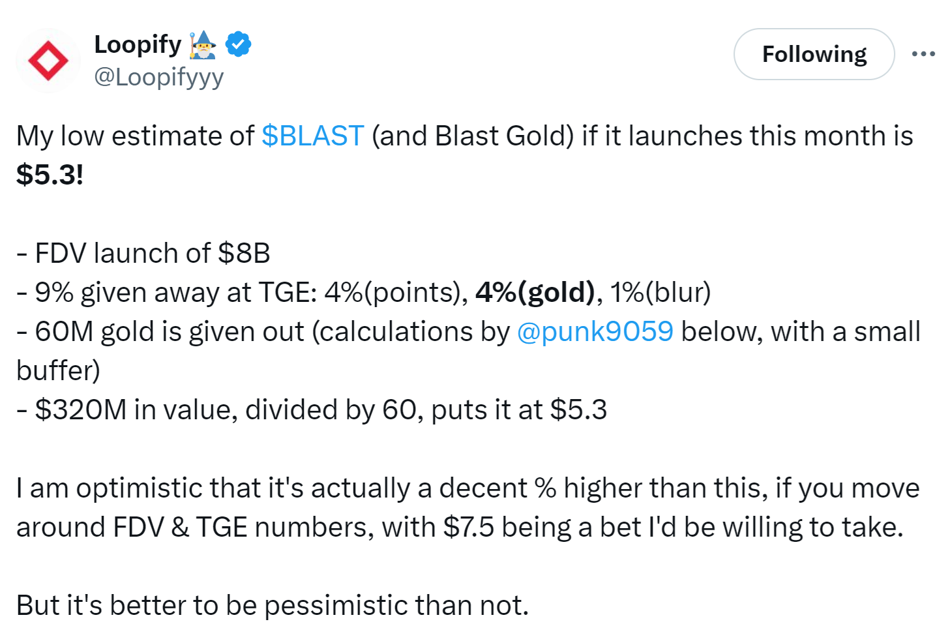
Task: Click the blue verified checkmark badge
Action: [238, 44]
